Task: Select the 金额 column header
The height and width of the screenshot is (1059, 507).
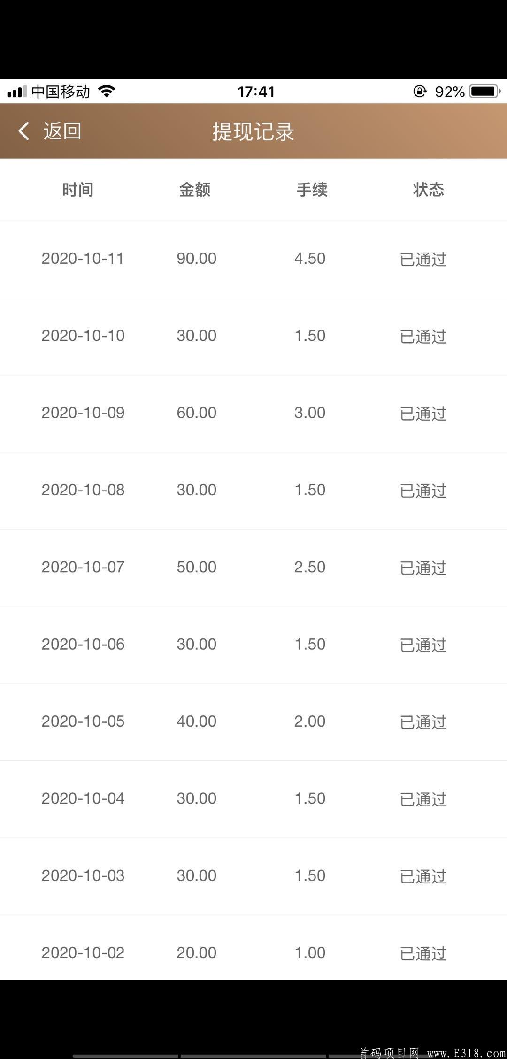Action: (x=195, y=190)
